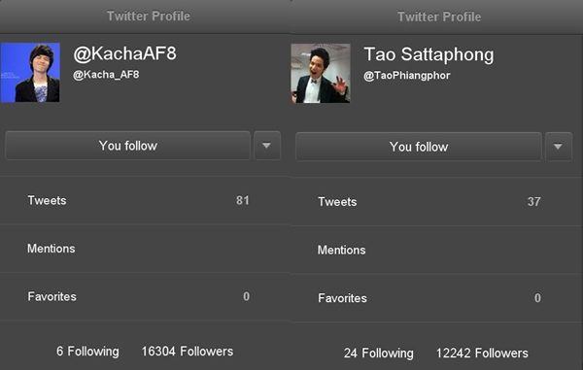View the 16304 Followers list

click(188, 352)
